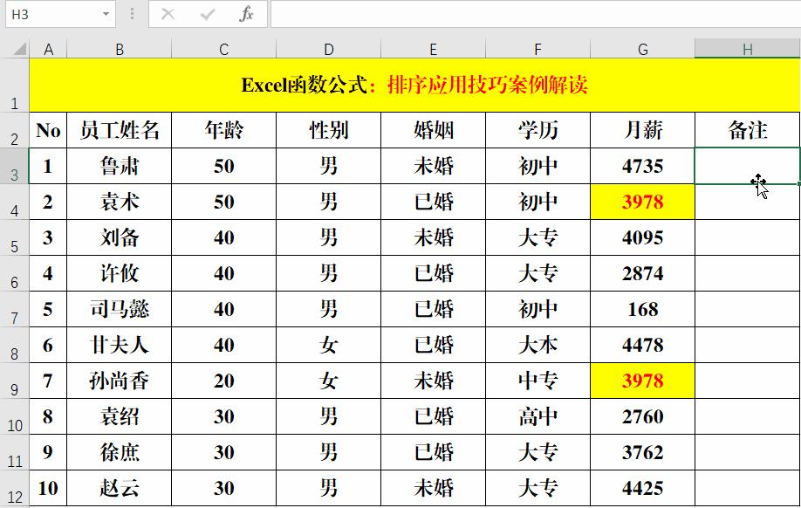
Task: Select column G header
Action: pyautogui.click(x=643, y=49)
